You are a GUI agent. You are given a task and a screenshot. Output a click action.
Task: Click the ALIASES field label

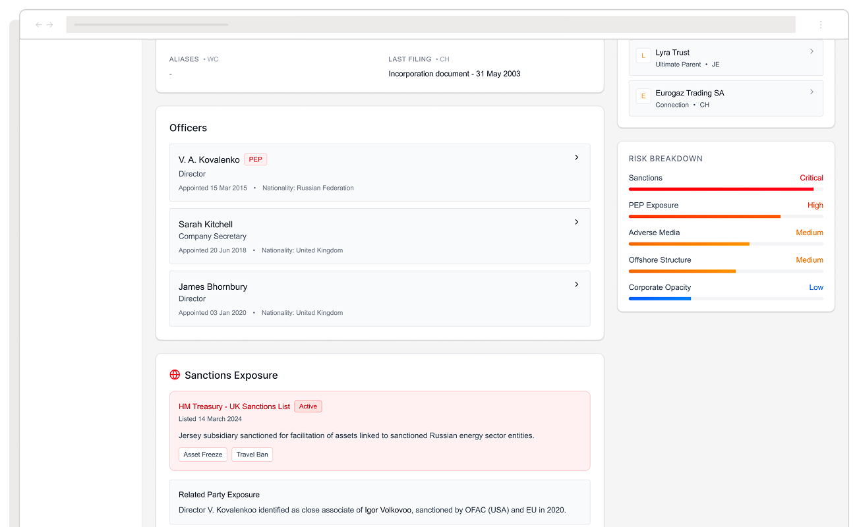(x=184, y=59)
